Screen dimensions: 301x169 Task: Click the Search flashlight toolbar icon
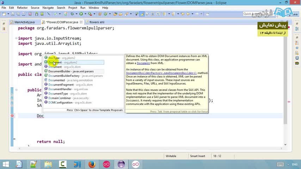click(126, 14)
